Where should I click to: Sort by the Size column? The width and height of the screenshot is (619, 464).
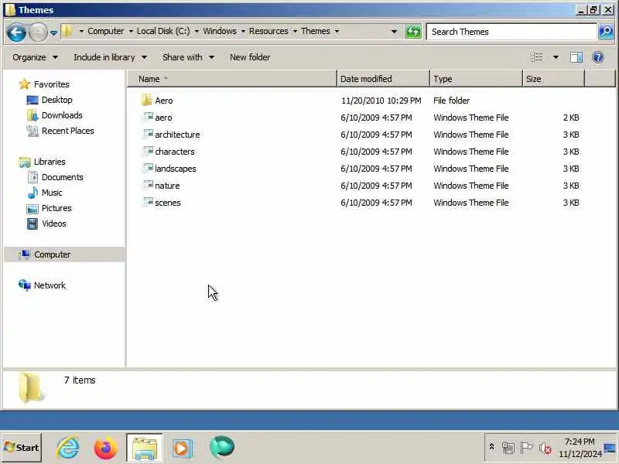click(553, 79)
